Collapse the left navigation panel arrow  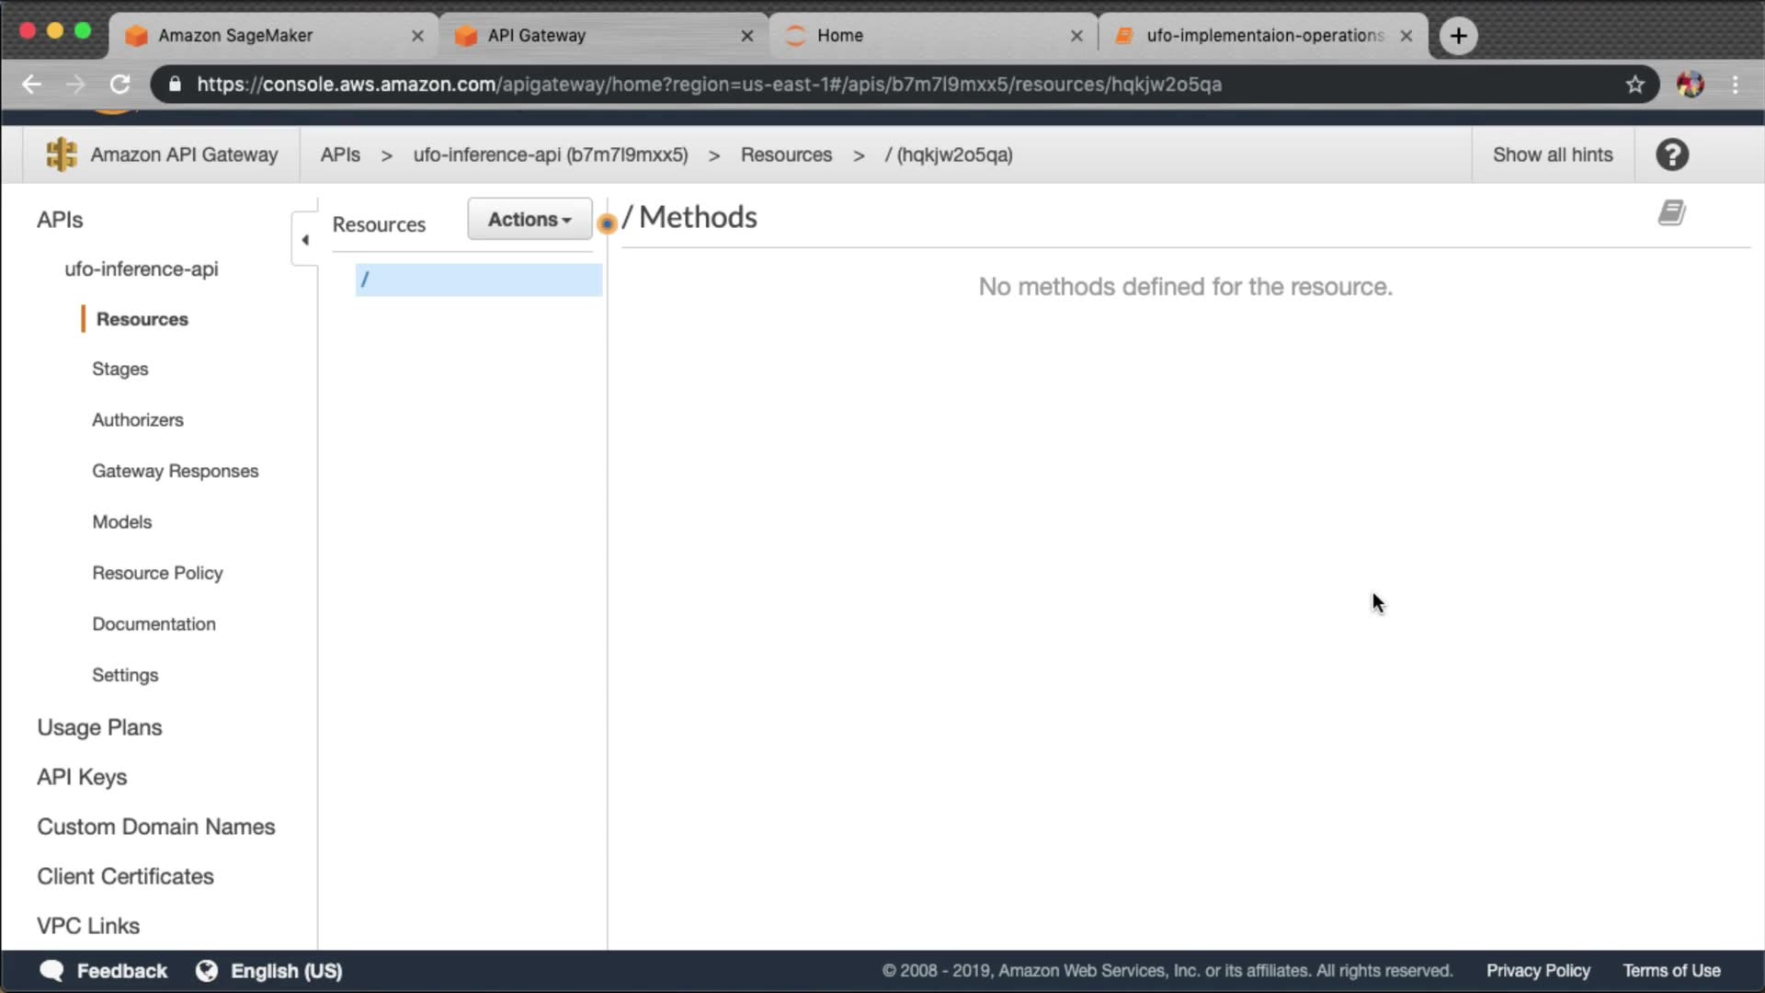click(305, 240)
